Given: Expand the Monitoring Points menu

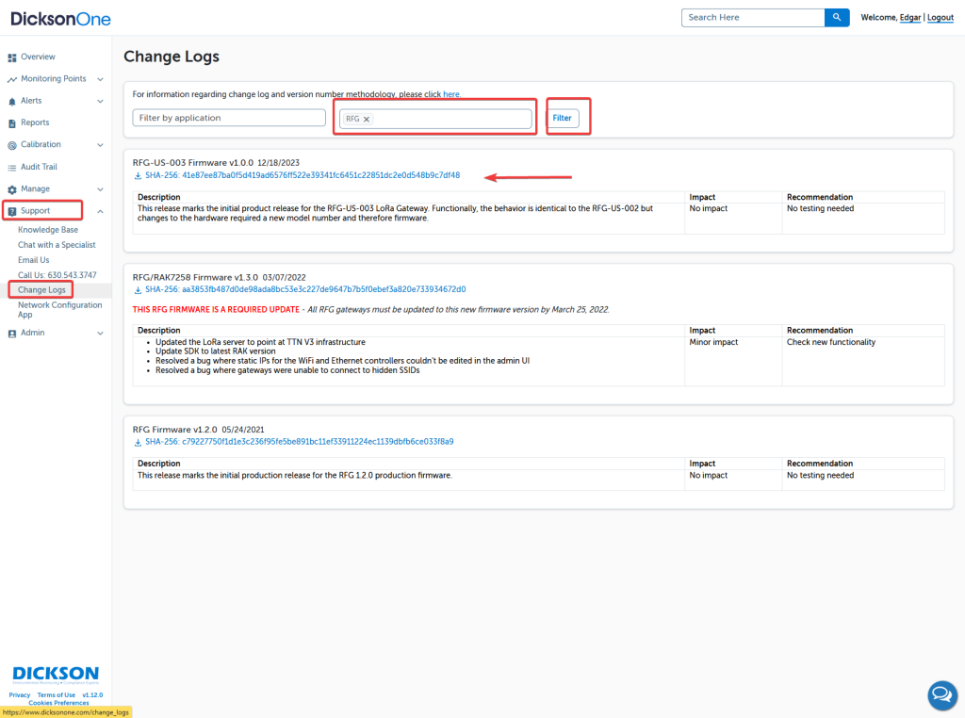Looking at the screenshot, I should tap(100, 79).
